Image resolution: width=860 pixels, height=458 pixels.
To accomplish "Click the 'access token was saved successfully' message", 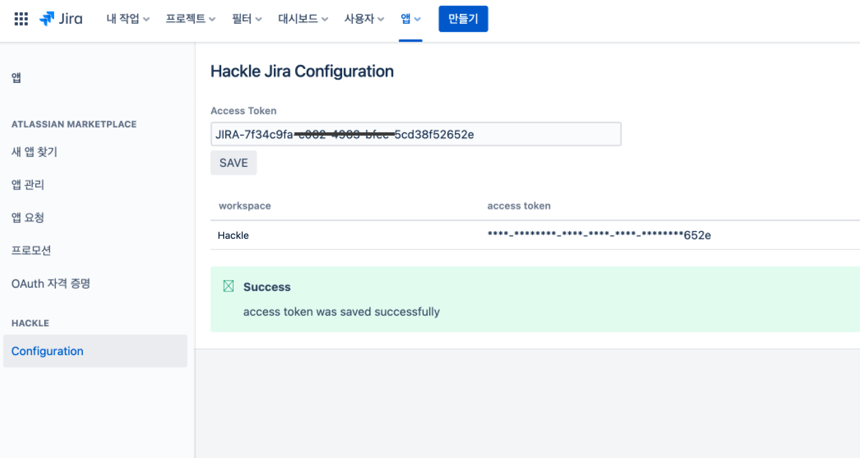I will [342, 312].
